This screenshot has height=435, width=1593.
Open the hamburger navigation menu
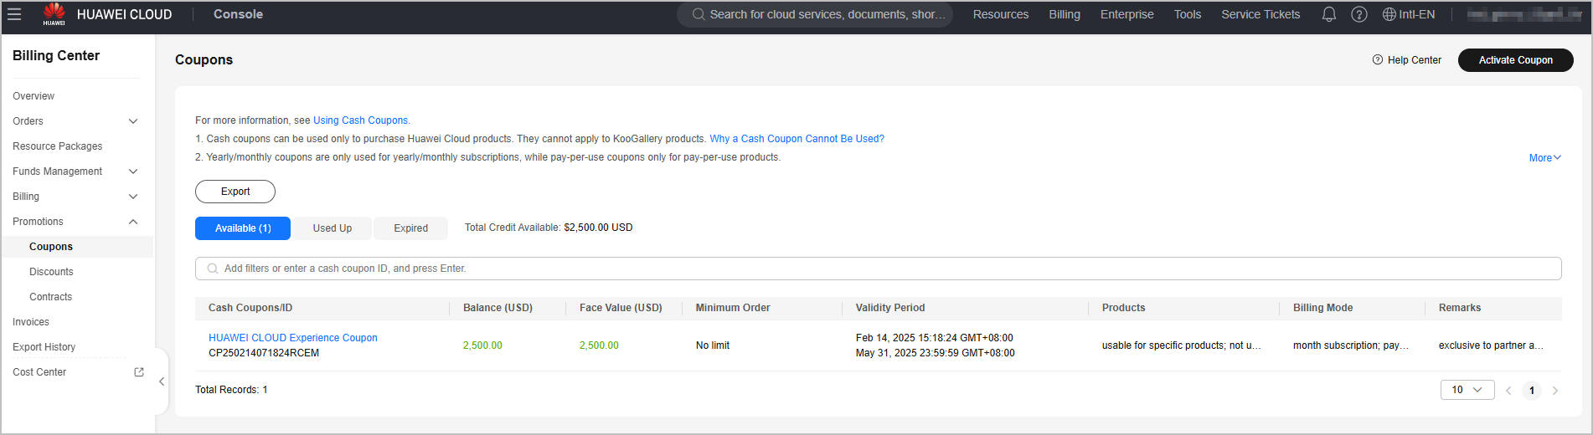(x=14, y=14)
